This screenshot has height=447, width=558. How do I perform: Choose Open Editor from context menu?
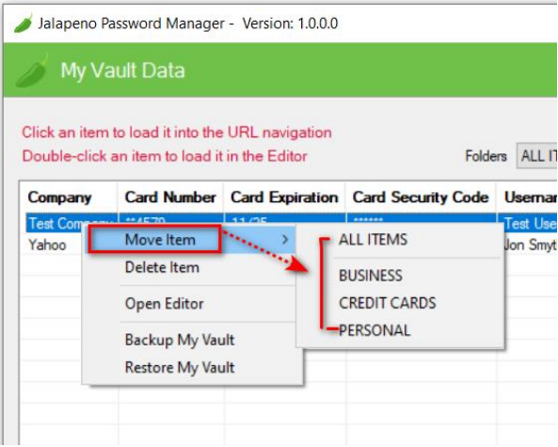click(x=164, y=304)
